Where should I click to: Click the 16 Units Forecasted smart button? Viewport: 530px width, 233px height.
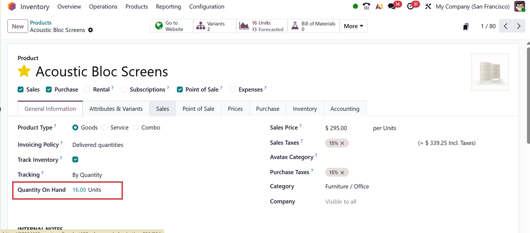[x=261, y=26]
